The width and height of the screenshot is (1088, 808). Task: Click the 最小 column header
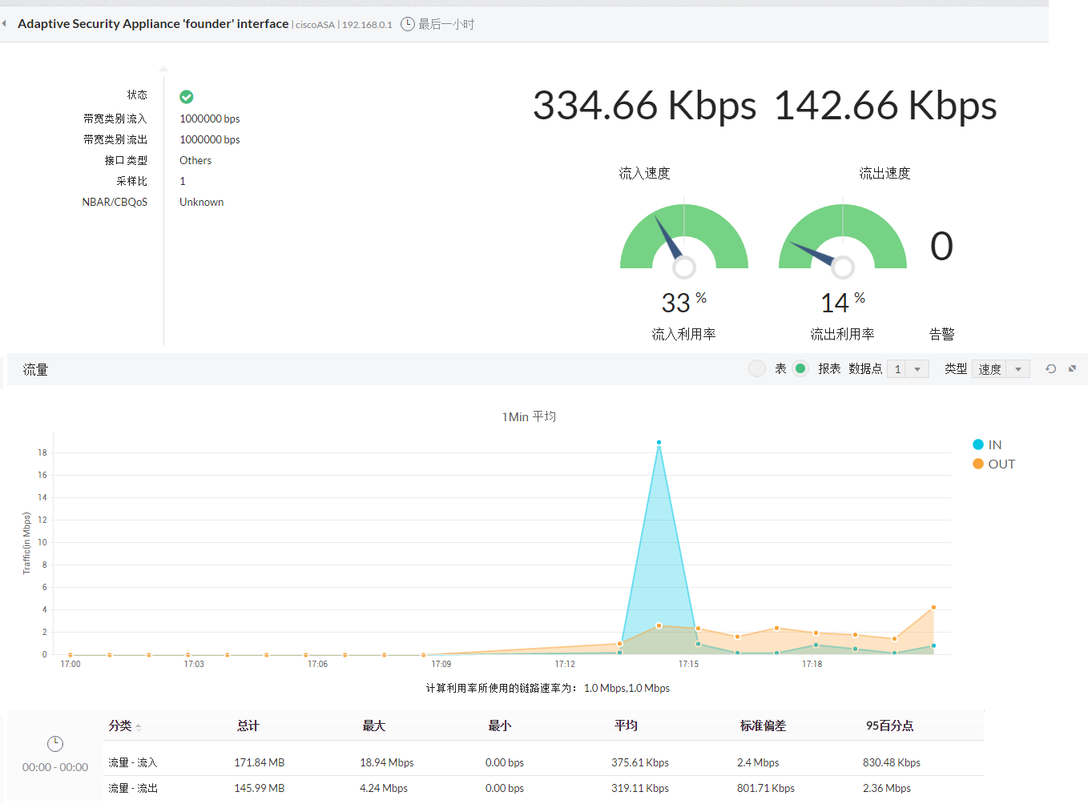499,726
